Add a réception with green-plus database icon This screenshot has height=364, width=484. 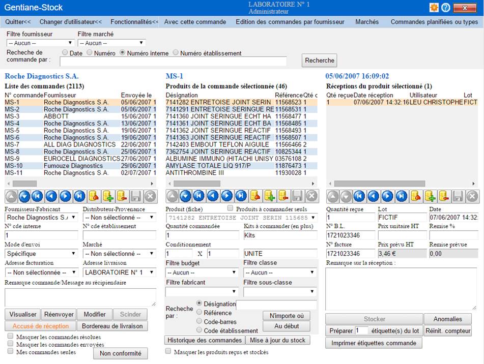pyautogui.click(x=430, y=196)
